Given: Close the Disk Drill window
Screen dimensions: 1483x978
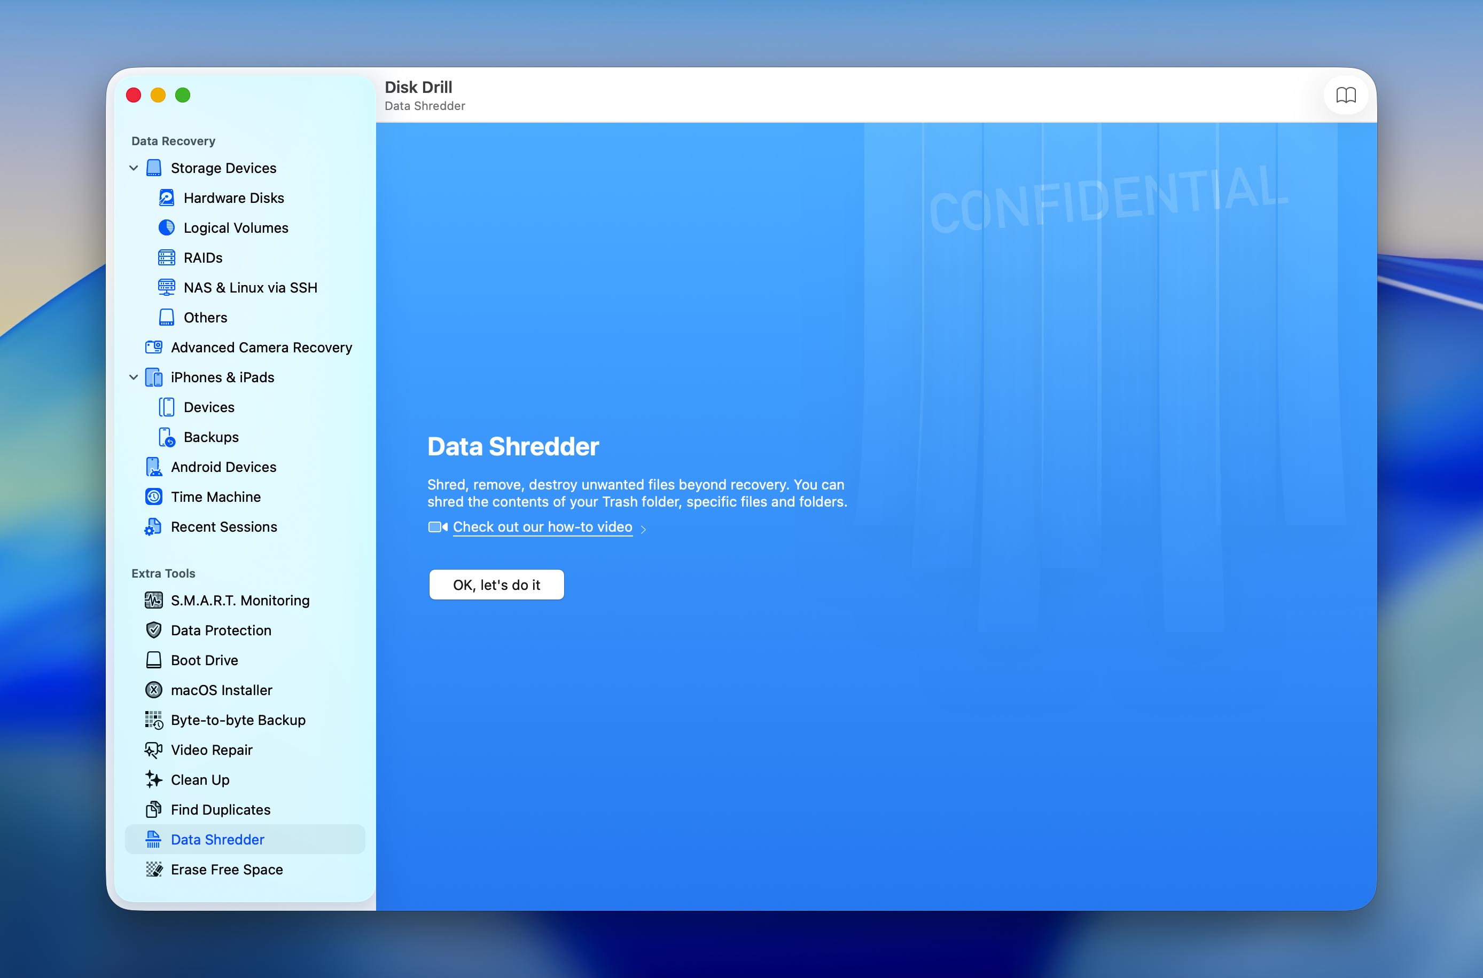Looking at the screenshot, I should 134,95.
